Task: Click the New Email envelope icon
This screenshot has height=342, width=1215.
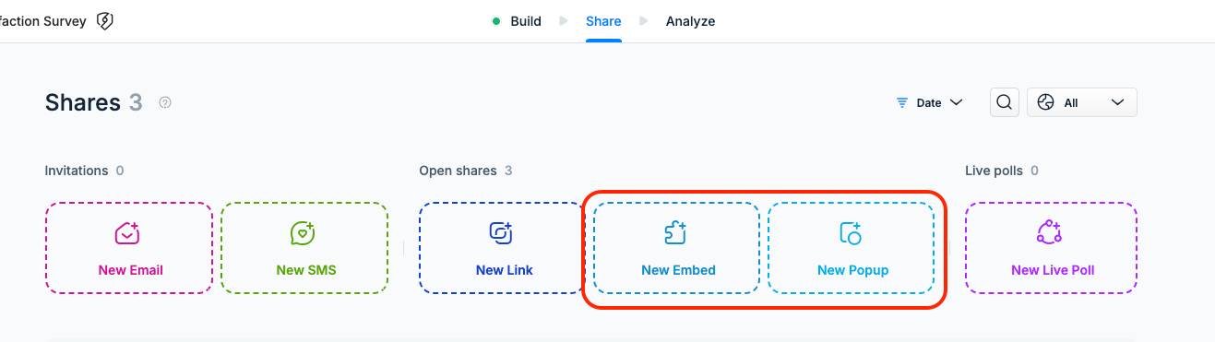Action: pos(127,233)
